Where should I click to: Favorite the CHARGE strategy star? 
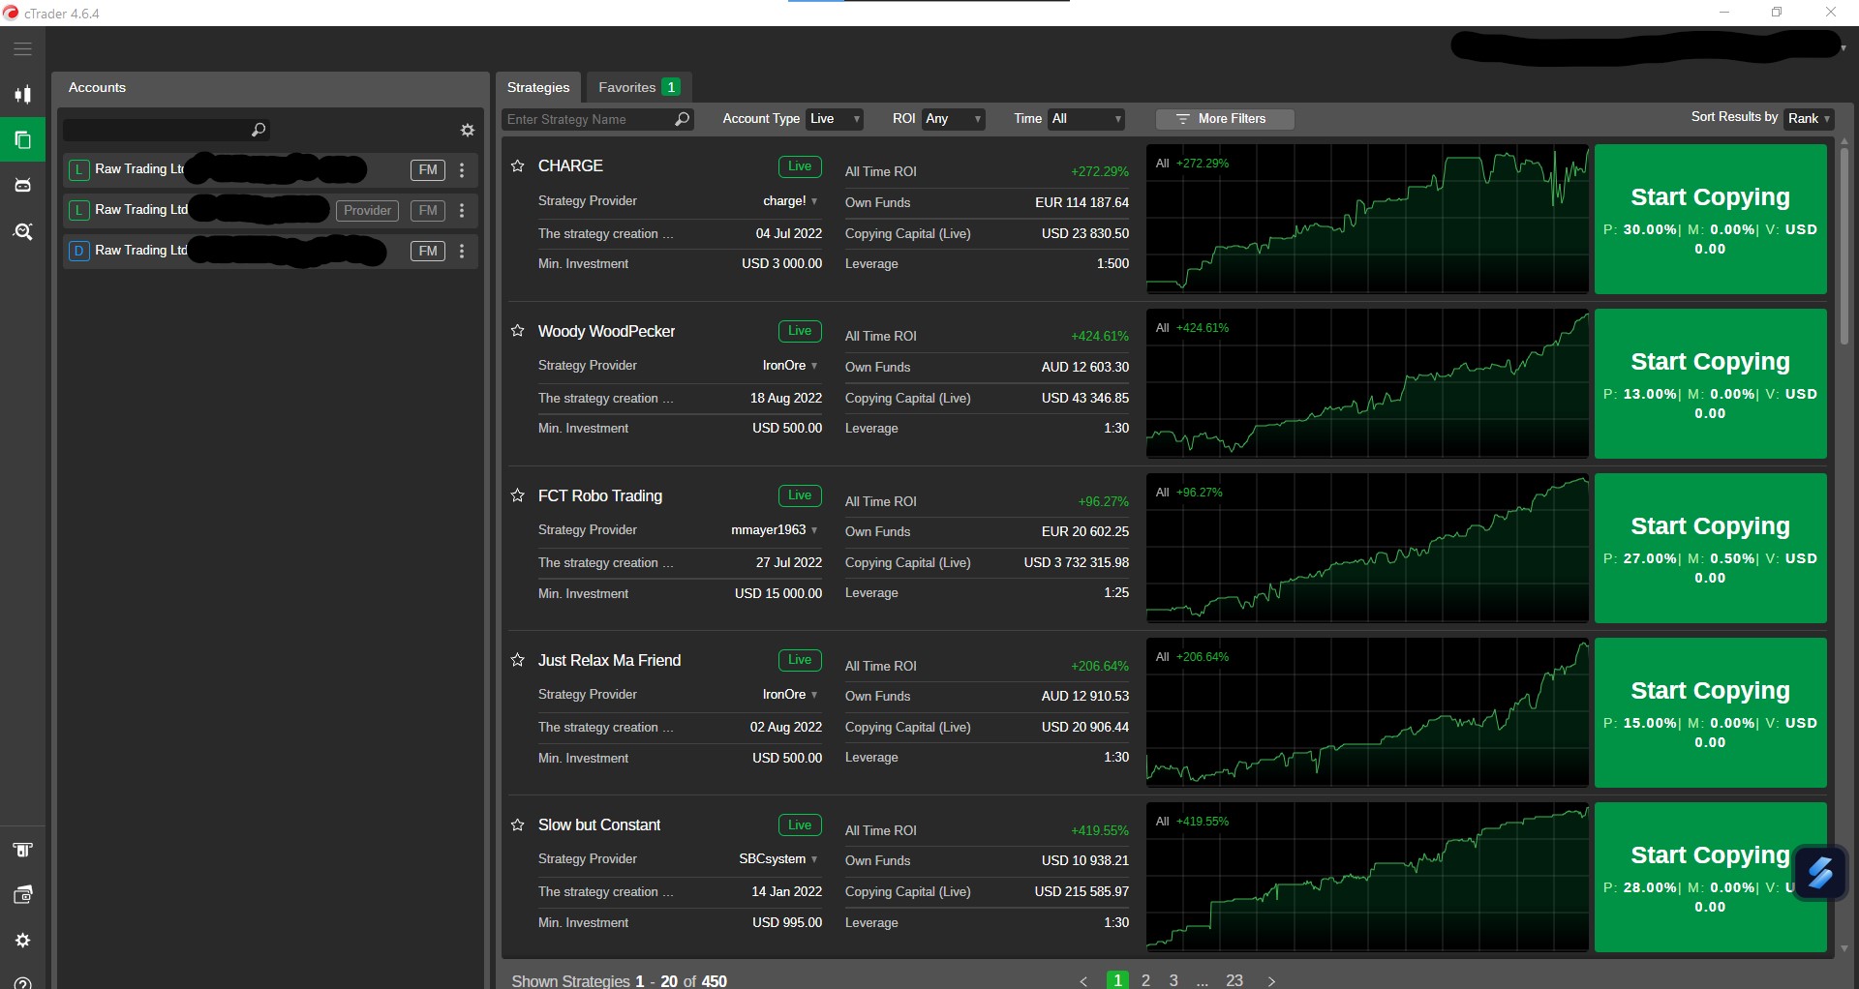tap(518, 166)
